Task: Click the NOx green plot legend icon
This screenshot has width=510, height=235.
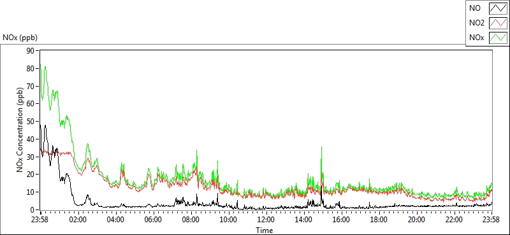Action: click(498, 38)
